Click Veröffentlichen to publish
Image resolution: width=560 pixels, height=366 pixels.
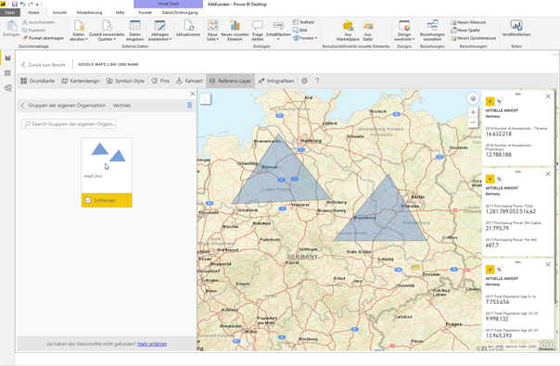point(516,28)
